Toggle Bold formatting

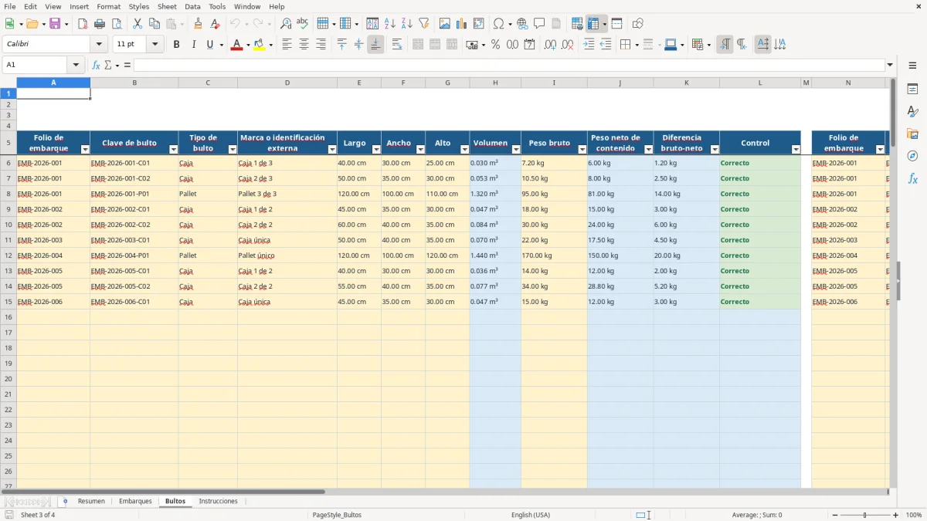[x=176, y=45]
